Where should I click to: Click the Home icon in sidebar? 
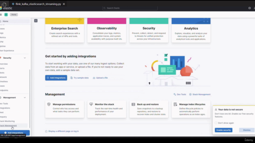coord(0,21)
